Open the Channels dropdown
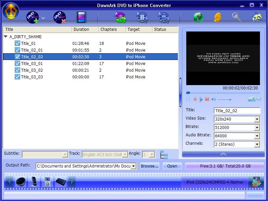Screen dimensions: 268x201 pos(257,144)
